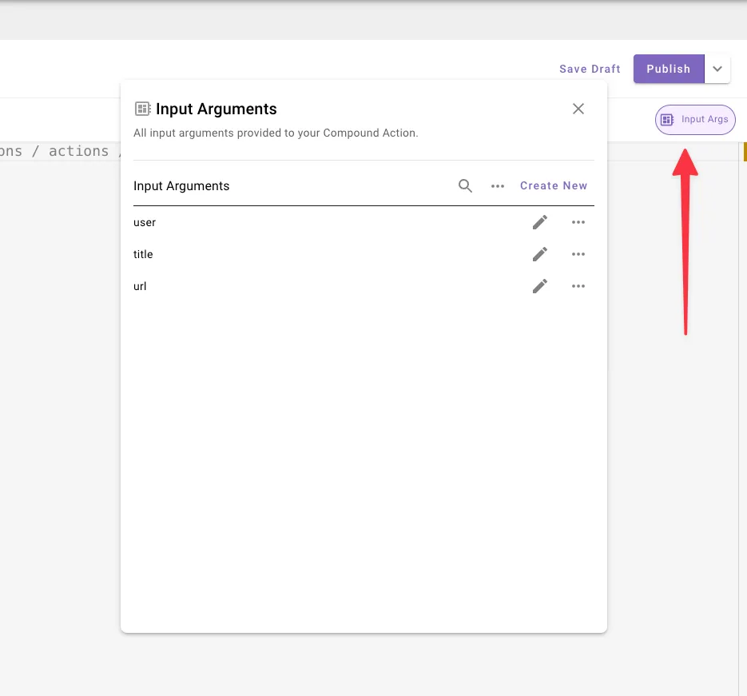Edit the user argument with pencil icon

540,222
